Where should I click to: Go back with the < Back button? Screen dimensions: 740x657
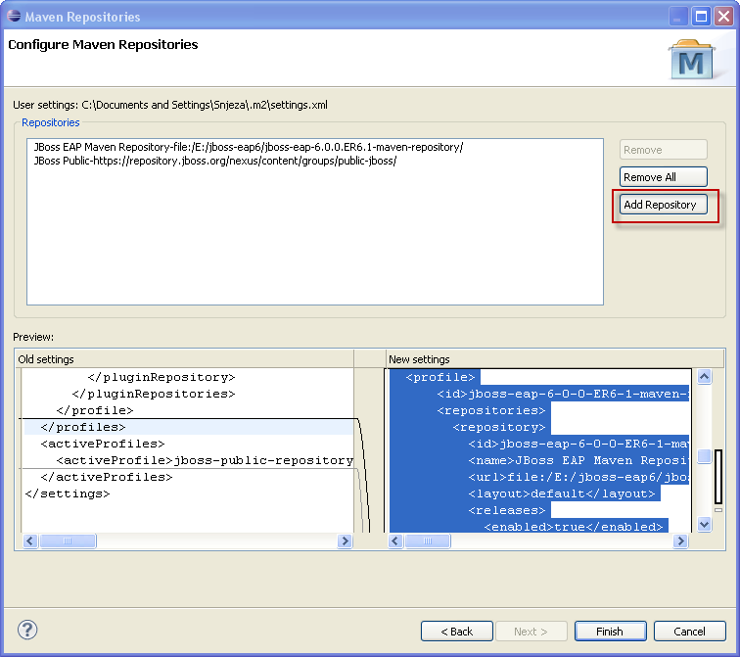tap(456, 631)
